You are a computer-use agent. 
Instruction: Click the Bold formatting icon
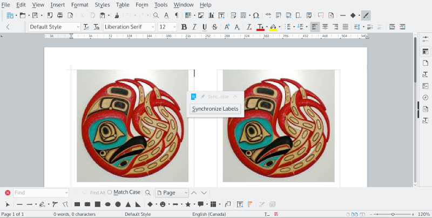tap(184, 27)
